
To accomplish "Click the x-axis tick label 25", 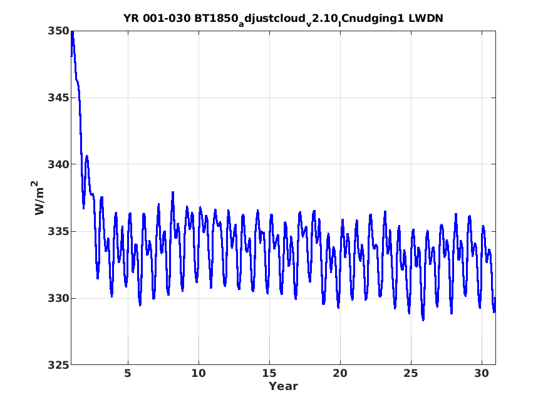I will click(411, 373).
